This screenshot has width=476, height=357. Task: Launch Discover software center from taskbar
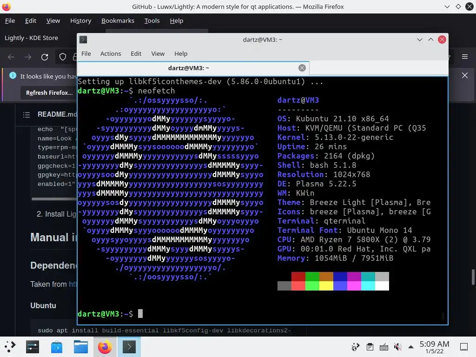56,347
